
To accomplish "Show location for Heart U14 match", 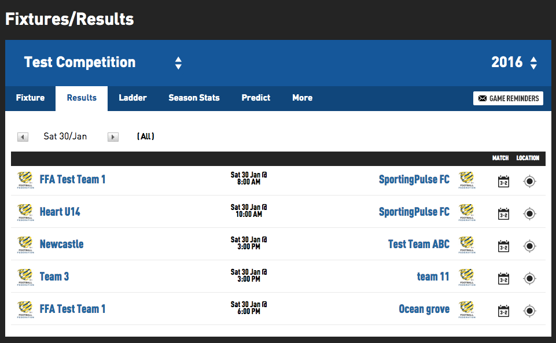I will (529, 214).
